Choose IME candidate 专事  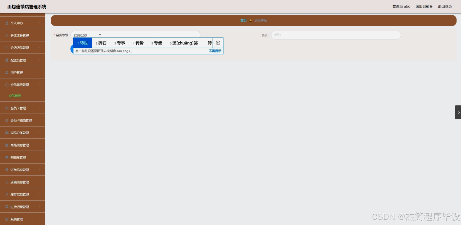[120, 43]
